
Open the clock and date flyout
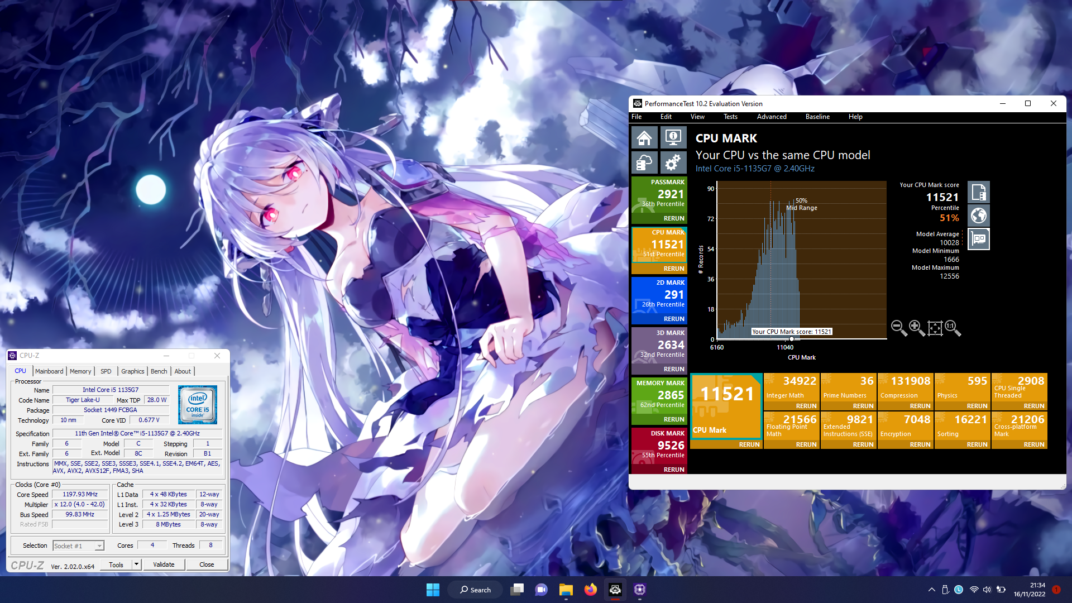pos(1030,590)
